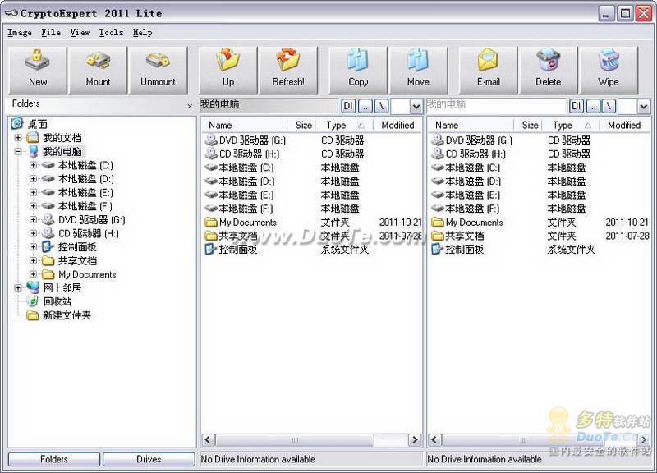Open the View menu
The height and width of the screenshot is (473, 657).
click(80, 32)
